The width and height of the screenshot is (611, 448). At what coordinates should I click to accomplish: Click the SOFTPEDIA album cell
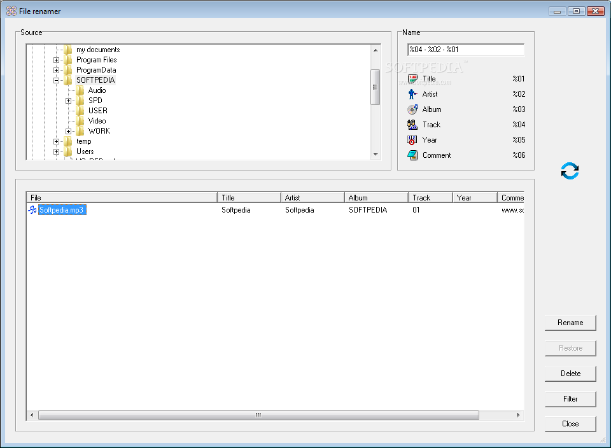pyautogui.click(x=368, y=210)
